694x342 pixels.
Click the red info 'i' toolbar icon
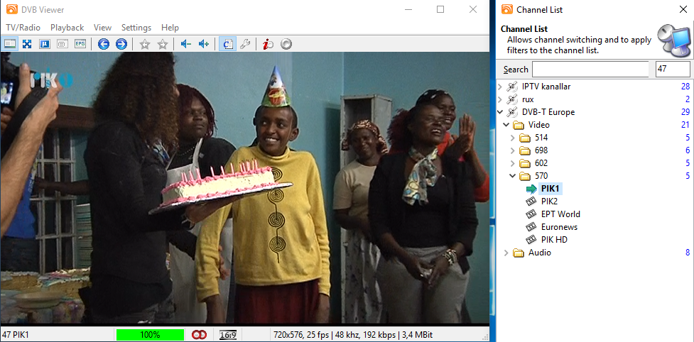tap(268, 44)
